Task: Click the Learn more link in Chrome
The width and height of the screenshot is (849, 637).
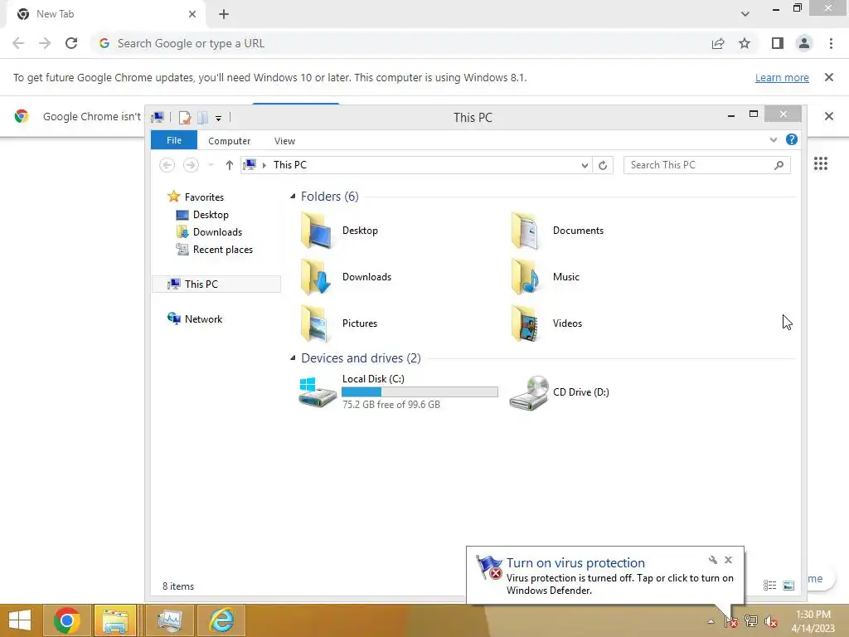Action: [782, 77]
